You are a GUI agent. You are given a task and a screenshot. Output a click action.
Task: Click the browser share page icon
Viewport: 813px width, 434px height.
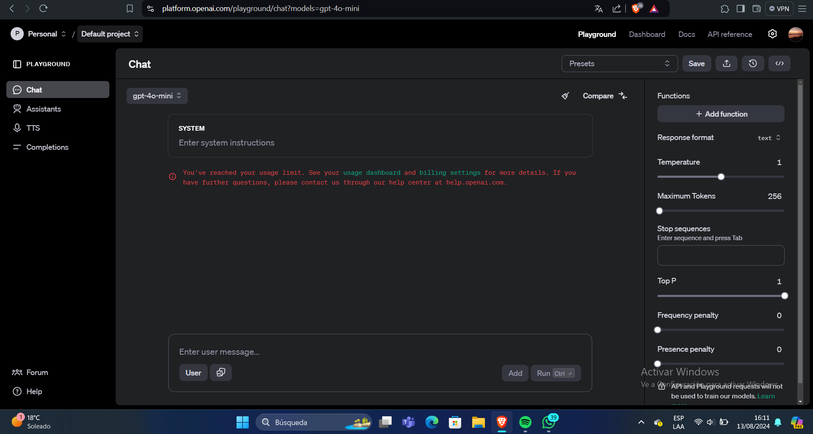click(x=617, y=8)
